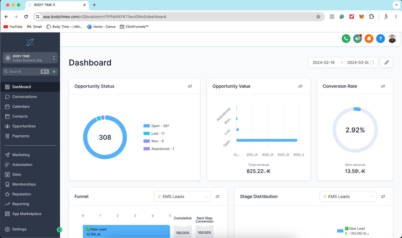Open the megaphone announcements icon
402x238 pixels.
pos(357,39)
